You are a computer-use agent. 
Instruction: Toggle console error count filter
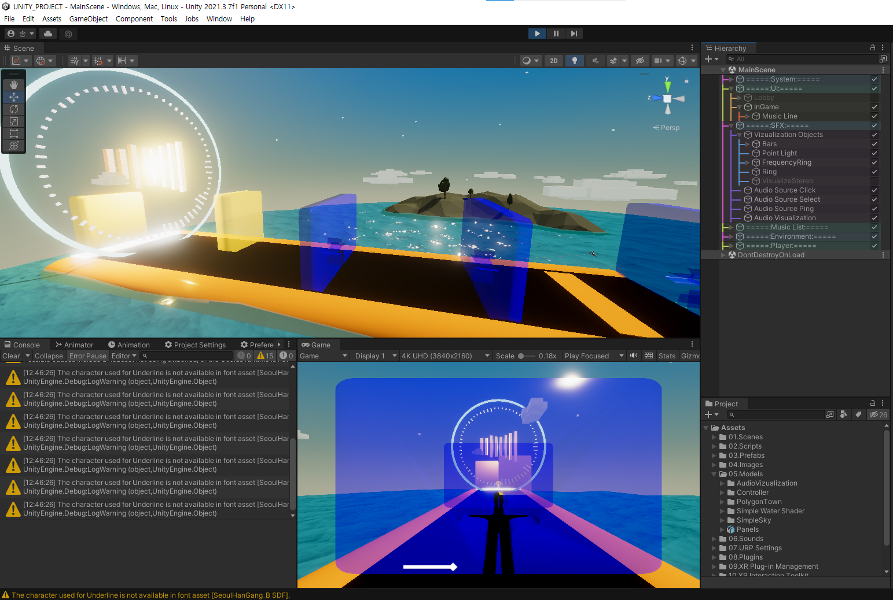[286, 355]
